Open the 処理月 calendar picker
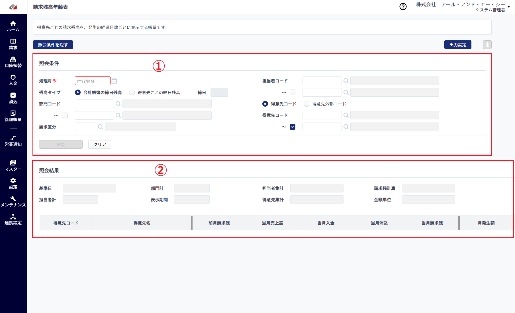 click(114, 81)
